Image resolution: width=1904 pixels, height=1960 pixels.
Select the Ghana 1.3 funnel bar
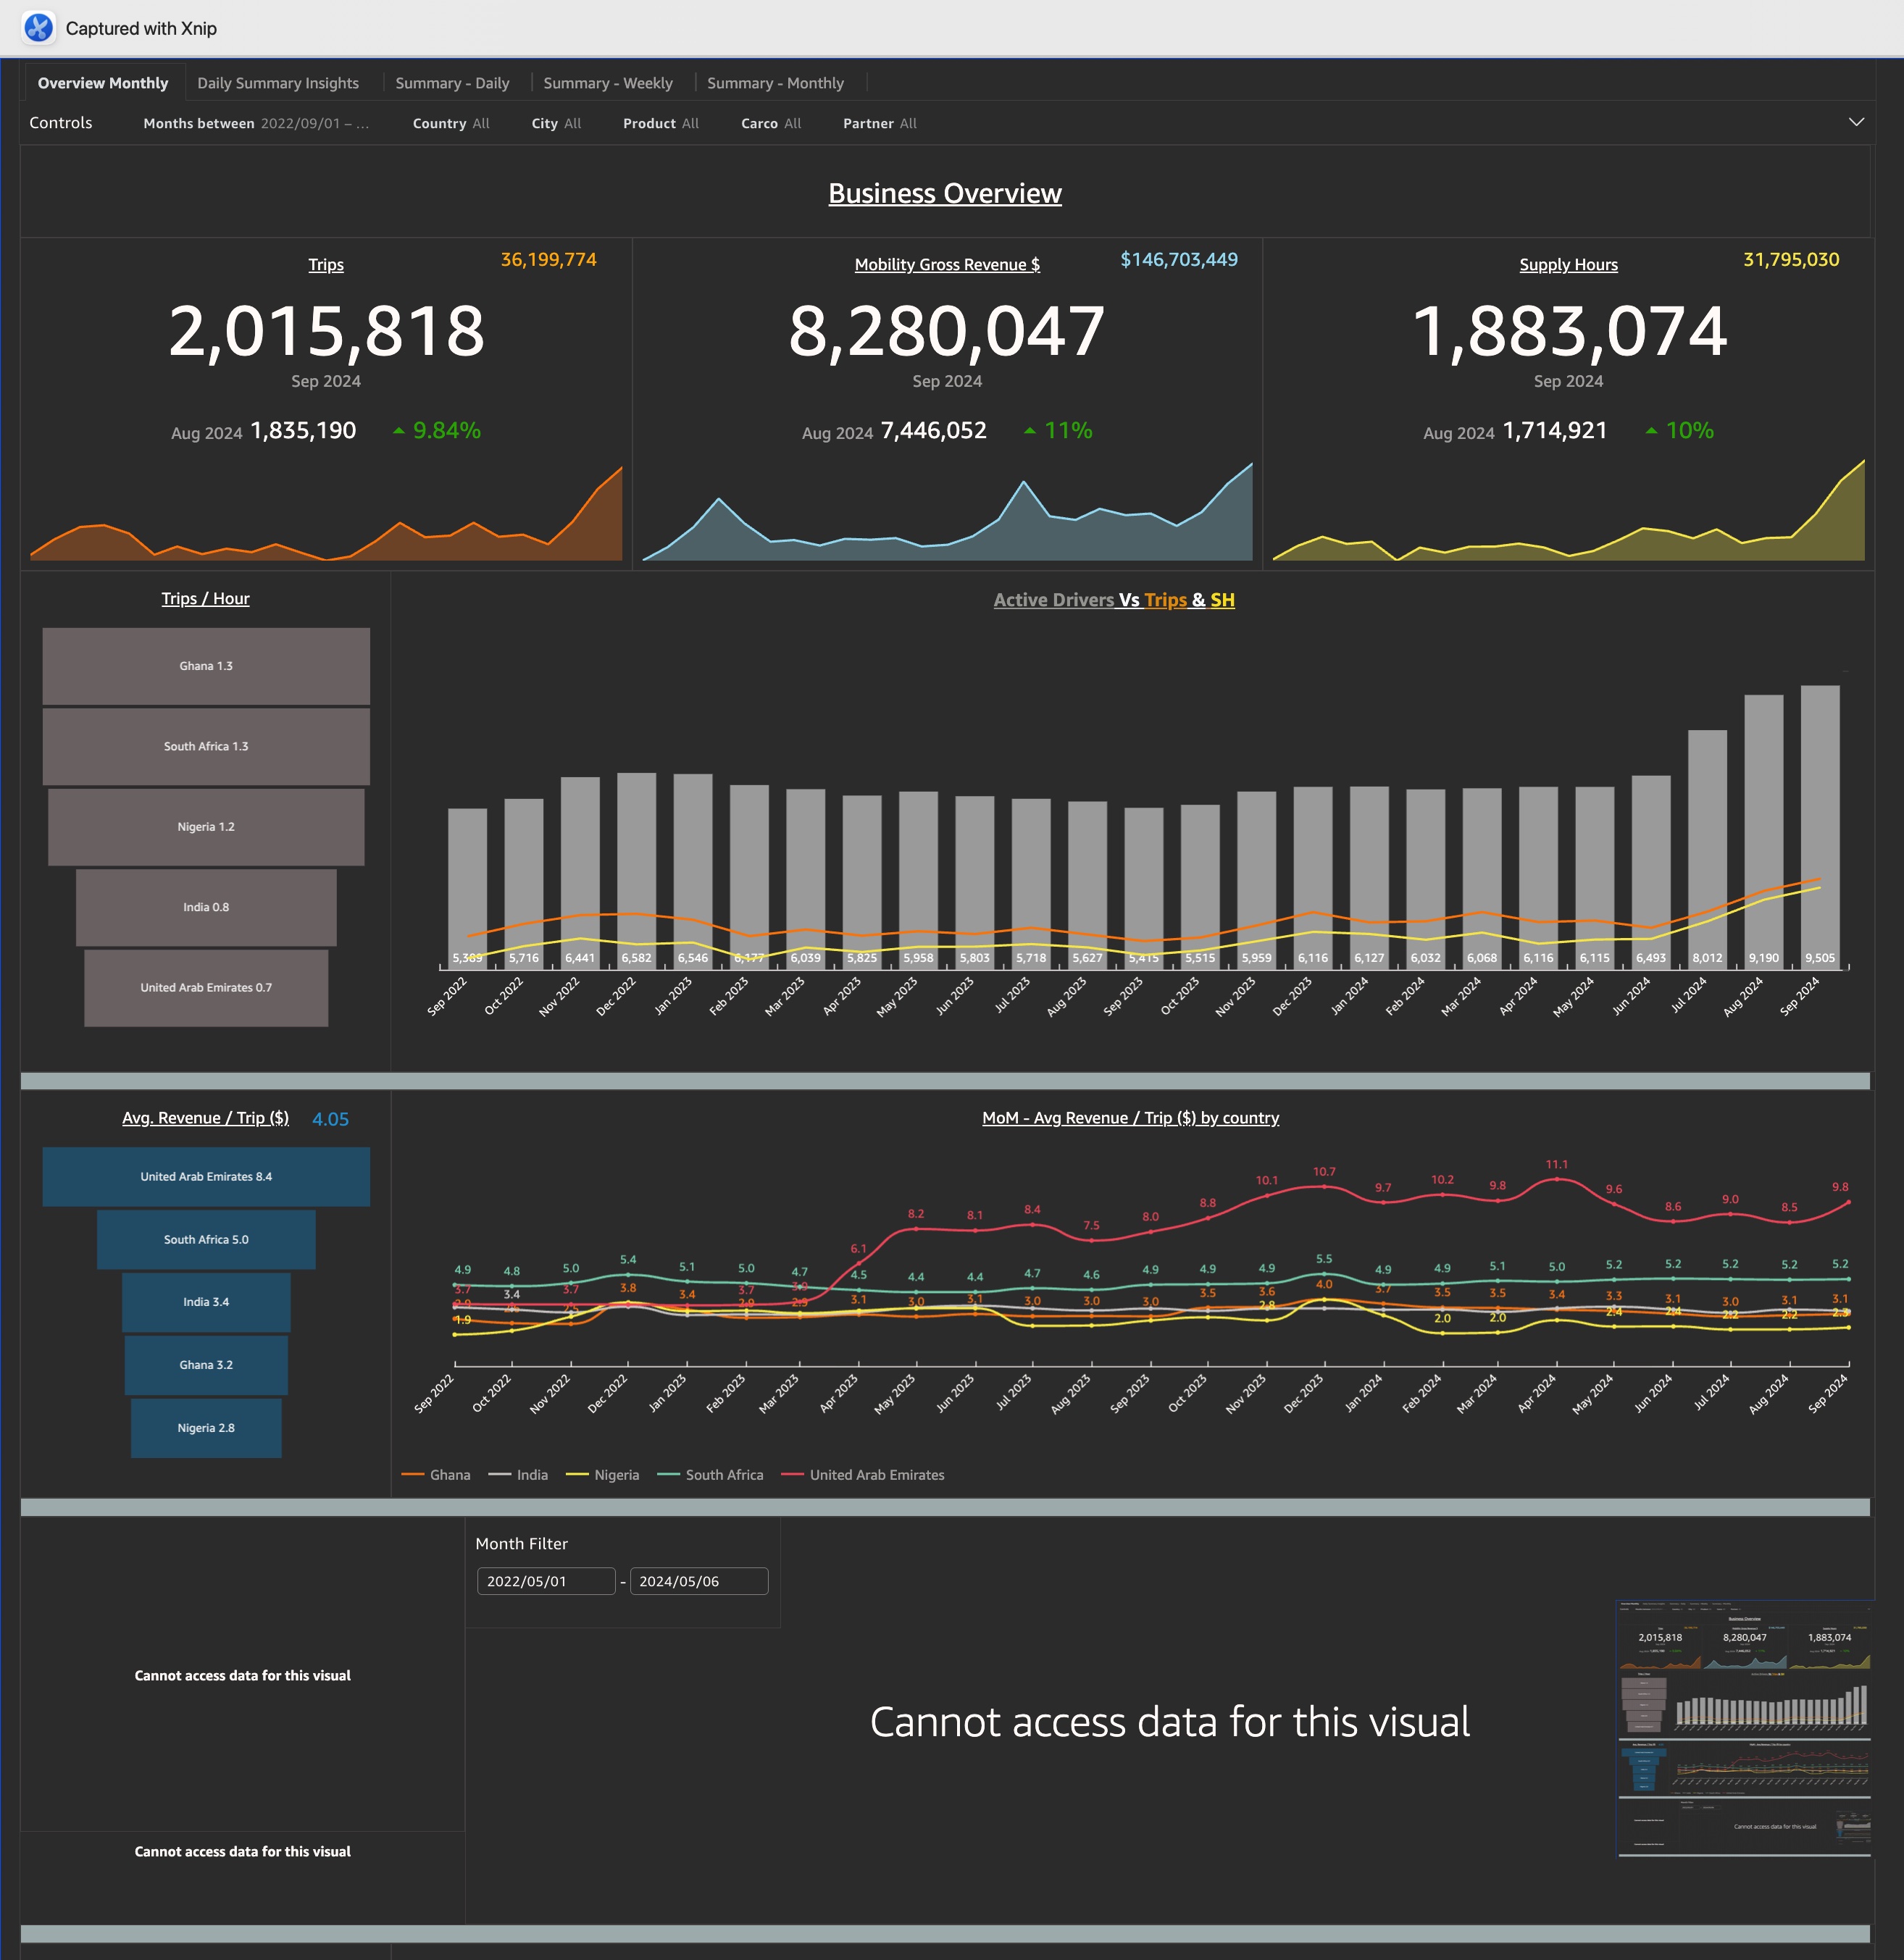[x=206, y=666]
